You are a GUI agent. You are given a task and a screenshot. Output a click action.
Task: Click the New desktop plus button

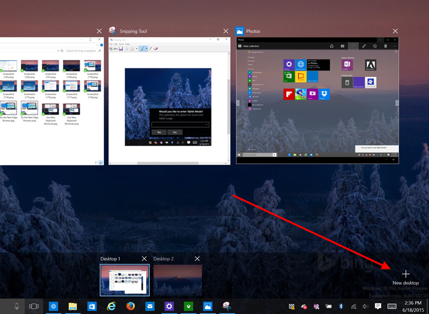[x=405, y=274]
